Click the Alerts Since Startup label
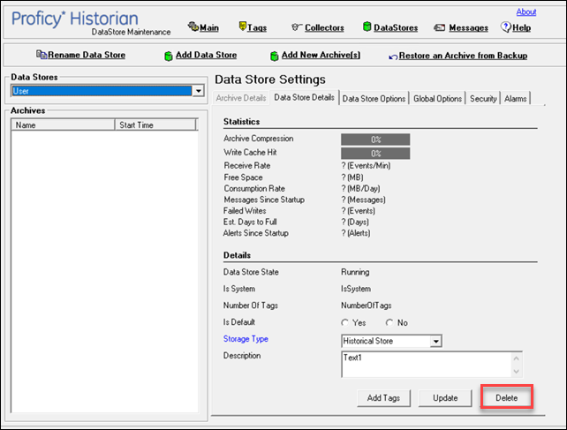This screenshot has width=567, height=430. 255,233
